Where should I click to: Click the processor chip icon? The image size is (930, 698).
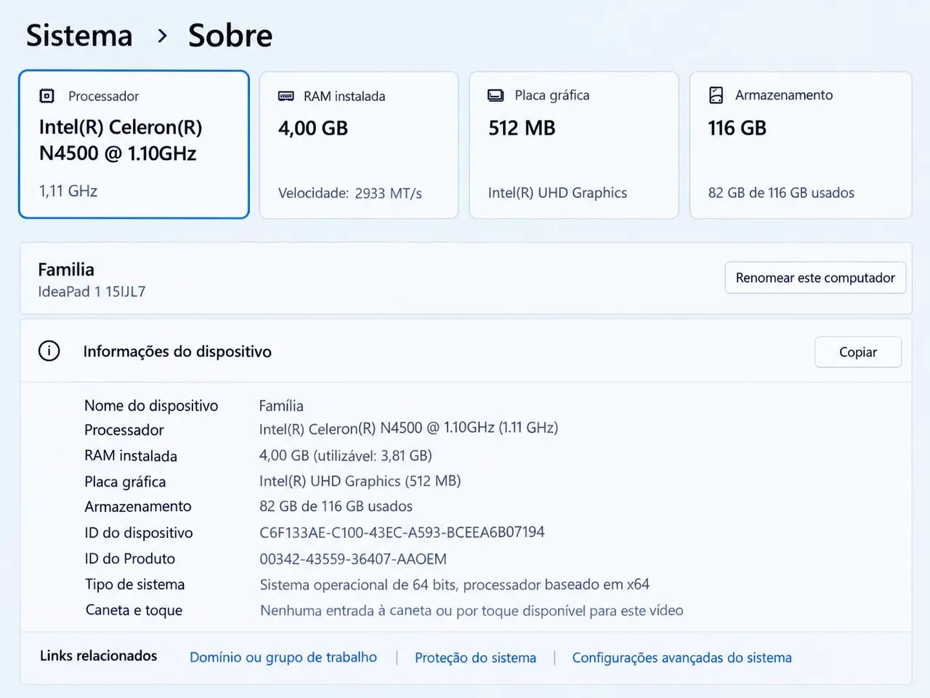(x=47, y=96)
